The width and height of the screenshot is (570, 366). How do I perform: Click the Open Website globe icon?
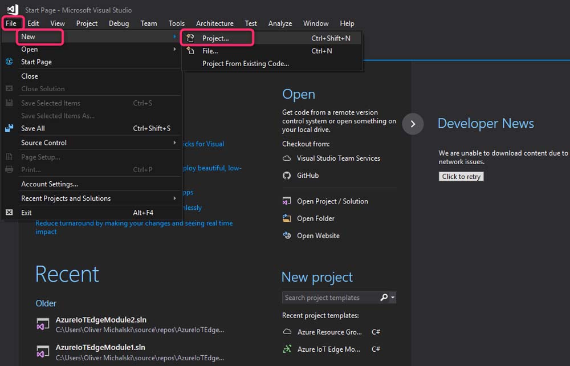(x=287, y=235)
